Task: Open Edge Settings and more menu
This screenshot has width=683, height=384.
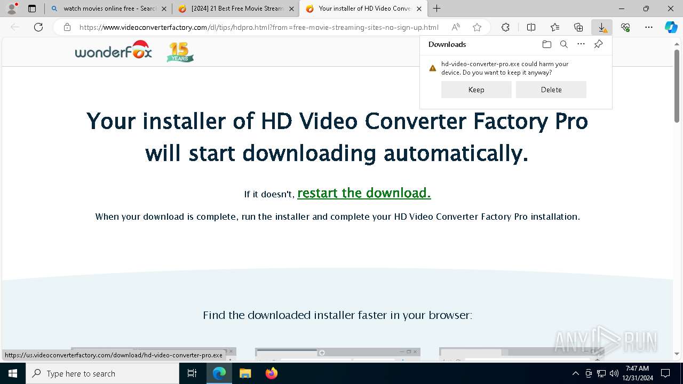Action: click(x=649, y=27)
